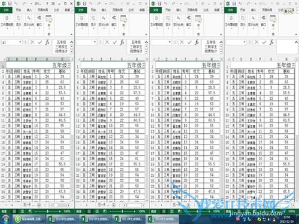Click the 100% zoom level in second window

[x=142, y=211]
